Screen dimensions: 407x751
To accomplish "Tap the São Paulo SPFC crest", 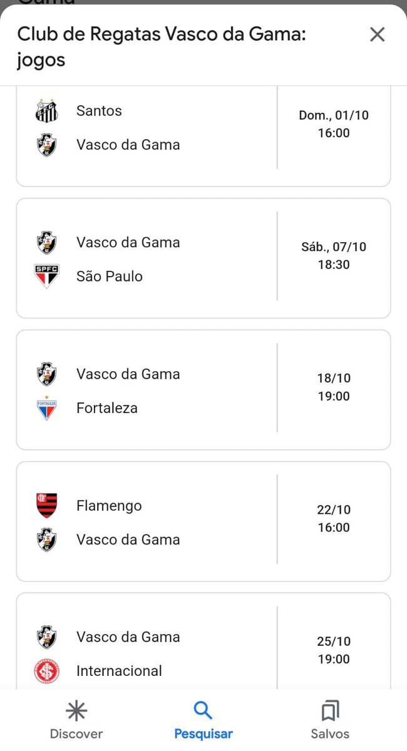I will point(46,276).
